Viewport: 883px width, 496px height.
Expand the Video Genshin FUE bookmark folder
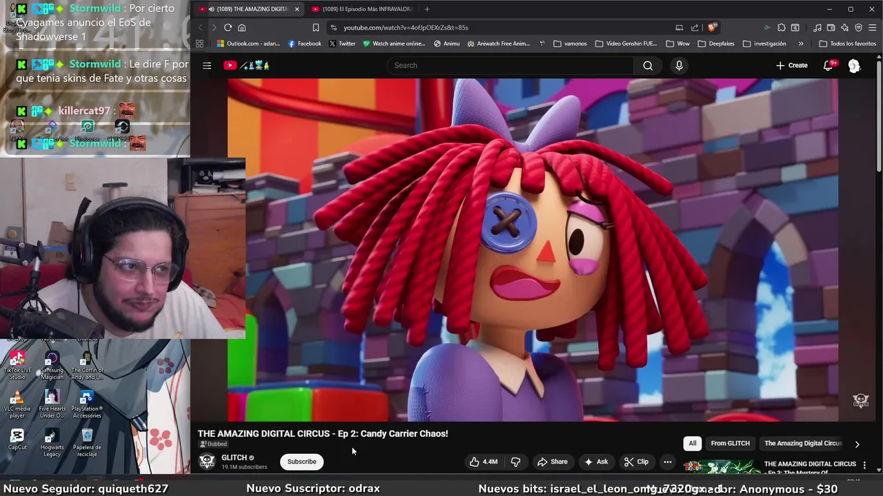click(x=626, y=43)
